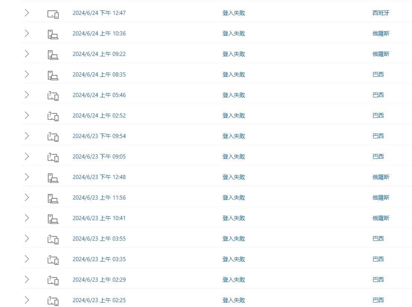Click 登入失敗 status for 2024/6/24 上午 08:35
Screen dimensions: 412x307
(234, 75)
